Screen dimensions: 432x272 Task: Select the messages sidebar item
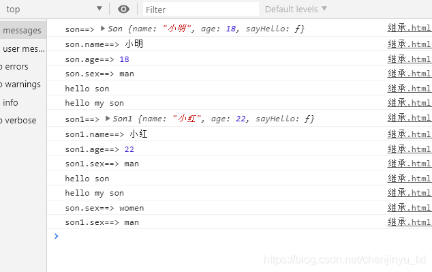click(x=23, y=30)
